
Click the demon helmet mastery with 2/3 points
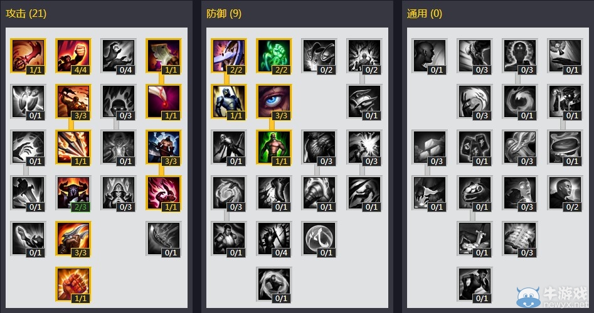73,193
